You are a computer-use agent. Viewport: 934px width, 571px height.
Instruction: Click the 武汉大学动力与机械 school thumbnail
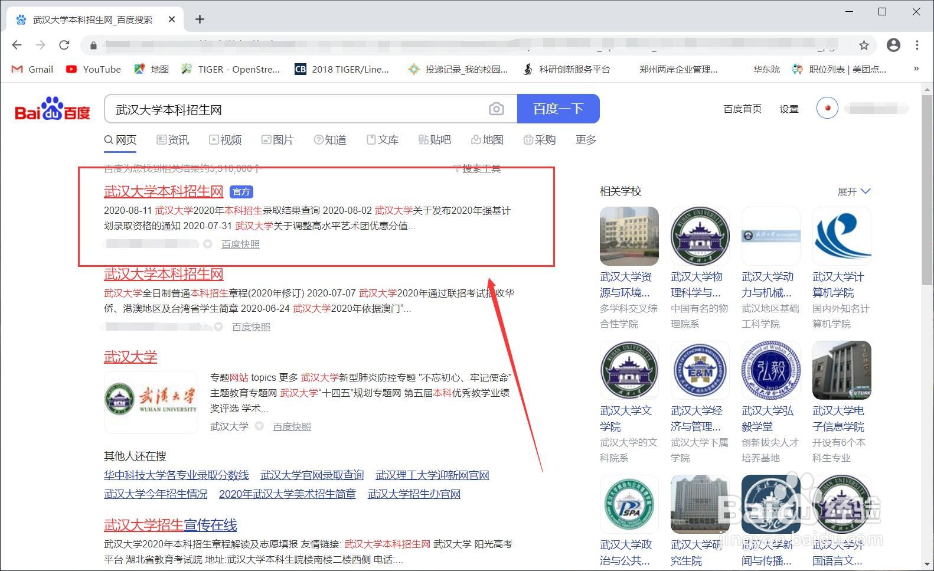(x=771, y=236)
